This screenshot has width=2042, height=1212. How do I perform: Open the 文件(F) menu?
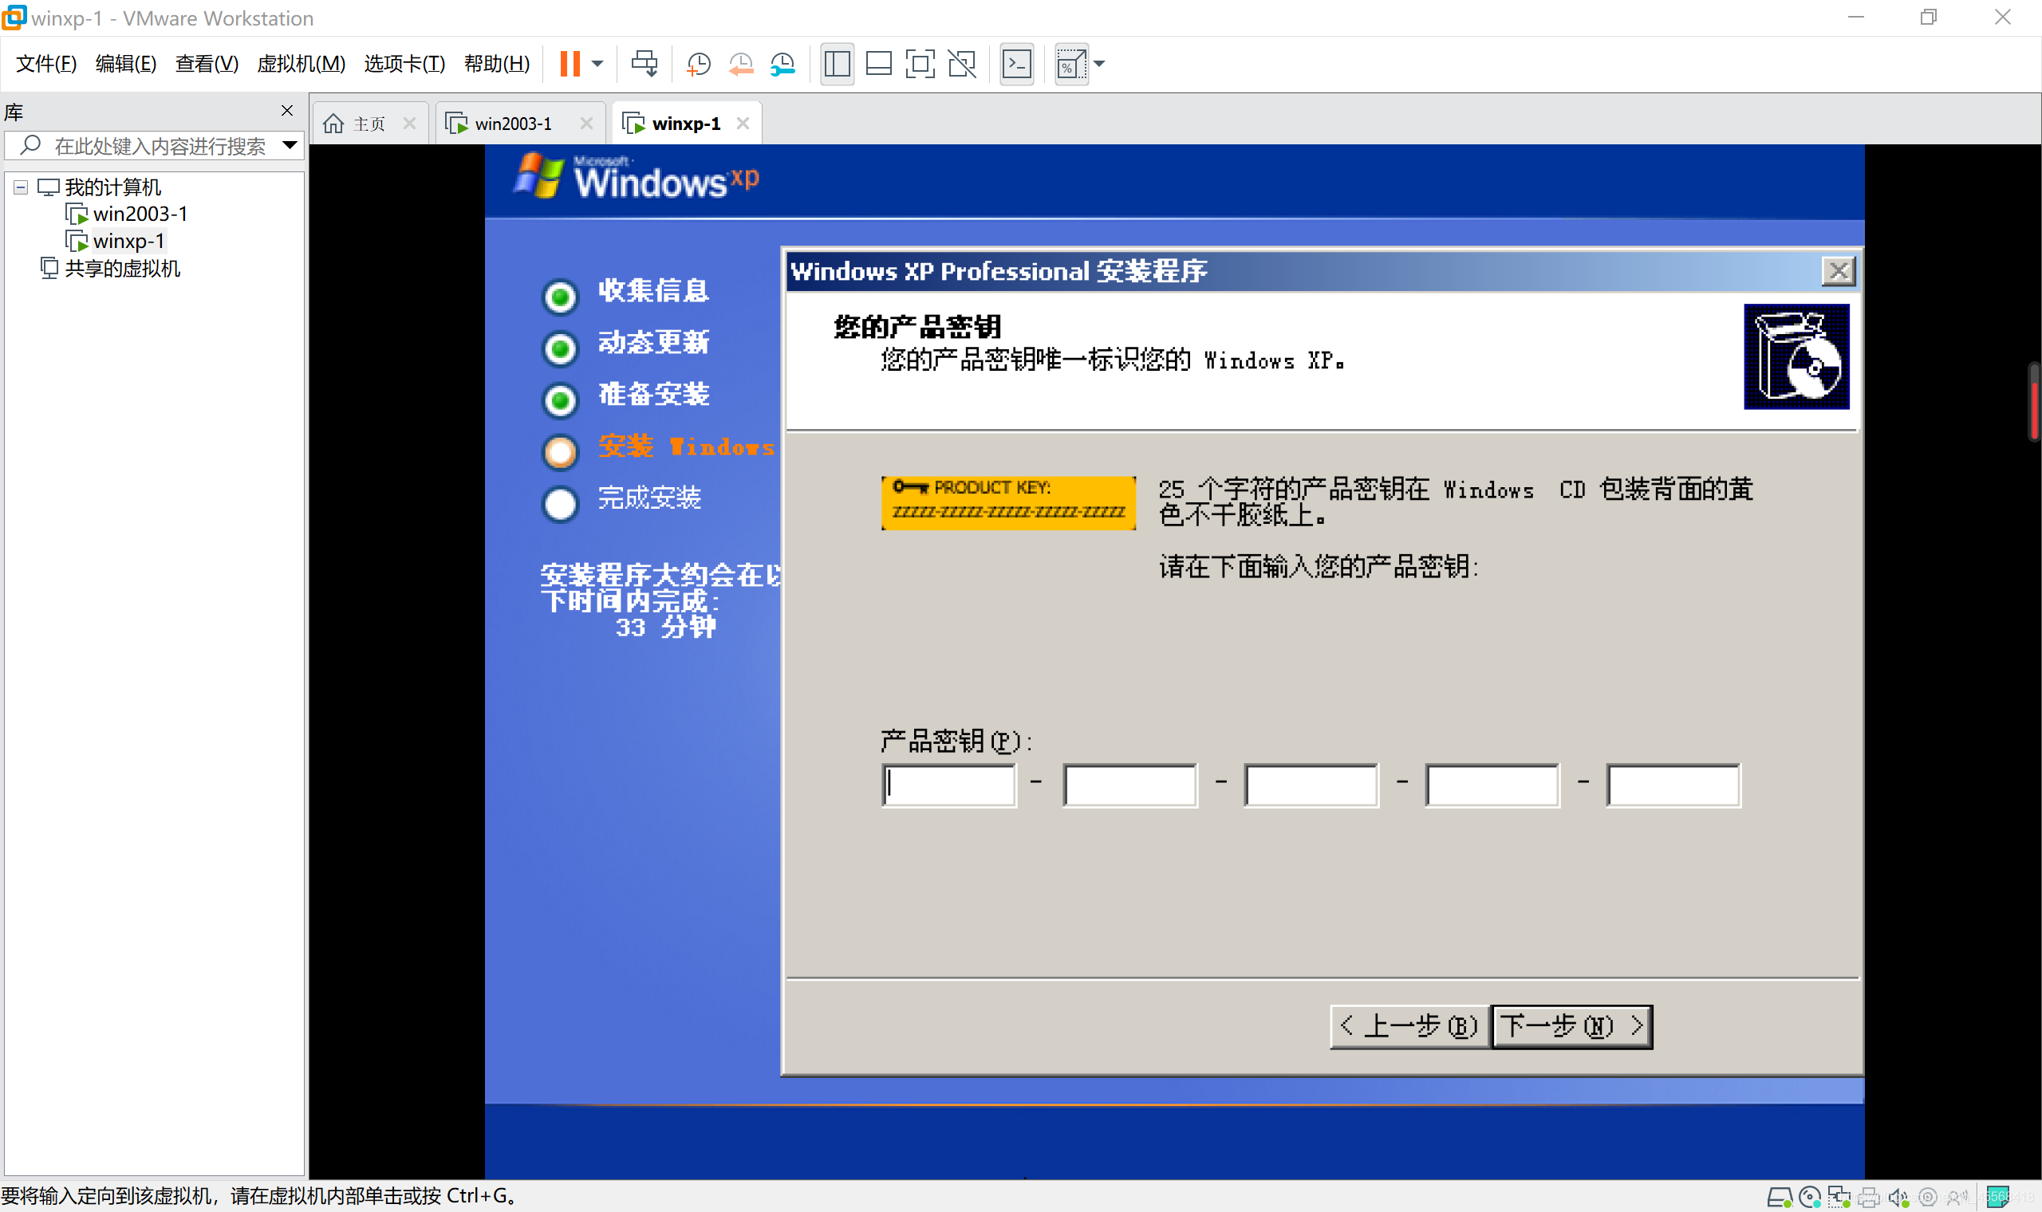[45, 64]
